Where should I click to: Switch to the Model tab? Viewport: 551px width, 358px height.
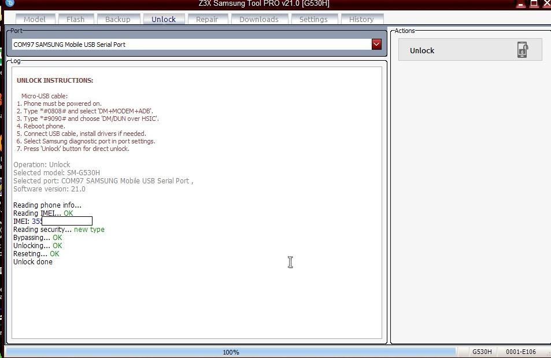35,19
